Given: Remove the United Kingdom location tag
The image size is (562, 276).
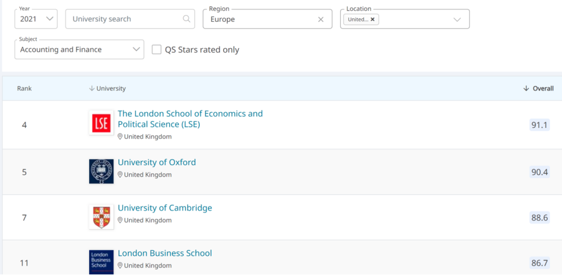Looking at the screenshot, I should [x=373, y=19].
